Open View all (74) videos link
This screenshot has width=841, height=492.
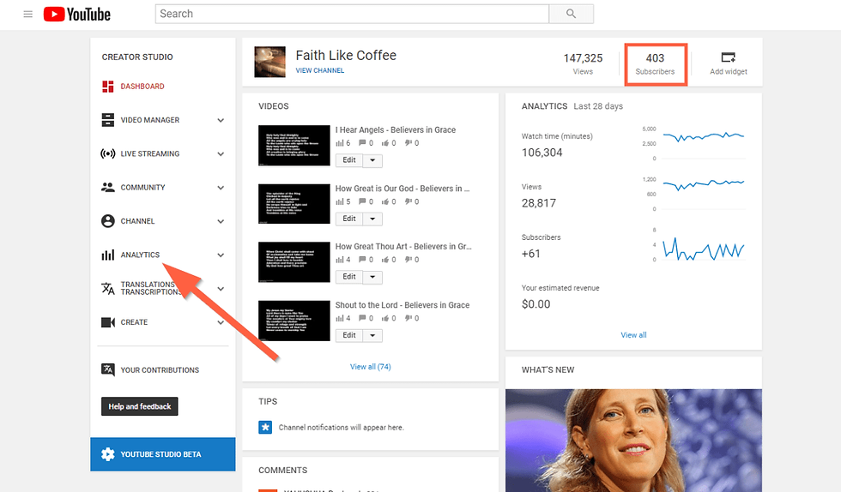(x=370, y=367)
